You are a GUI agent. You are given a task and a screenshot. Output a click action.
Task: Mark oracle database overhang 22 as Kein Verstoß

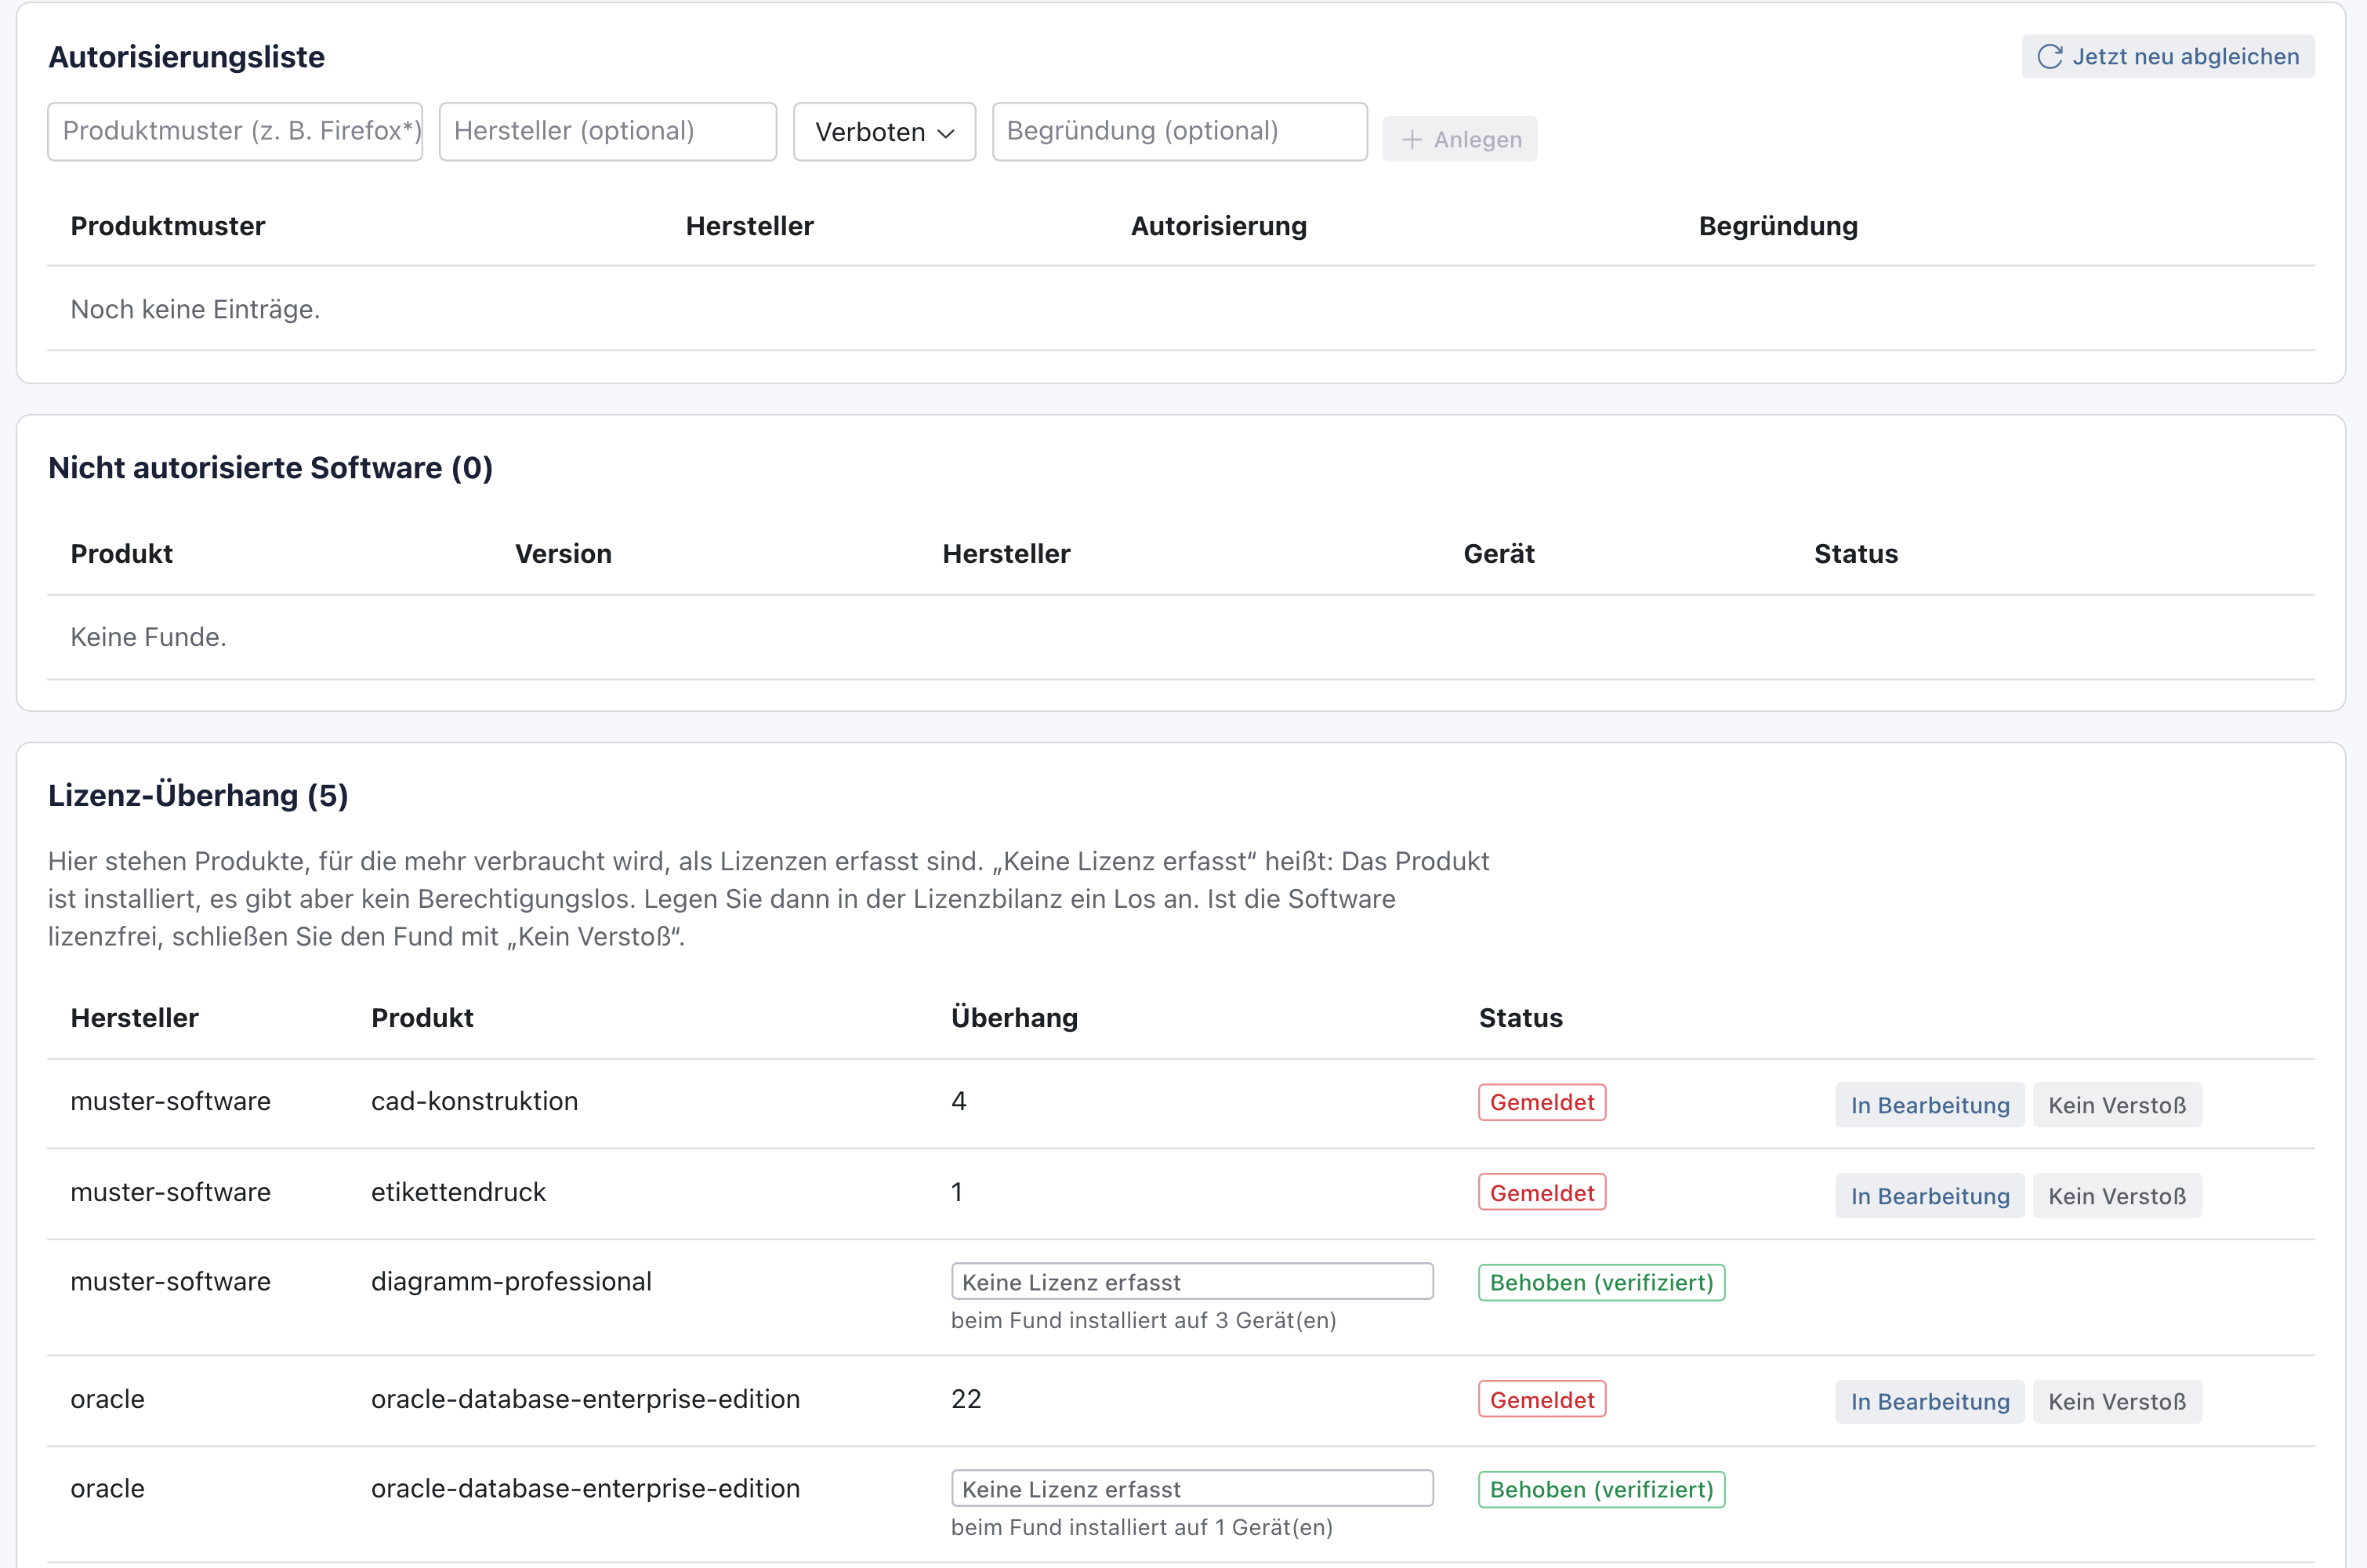2116,1402
